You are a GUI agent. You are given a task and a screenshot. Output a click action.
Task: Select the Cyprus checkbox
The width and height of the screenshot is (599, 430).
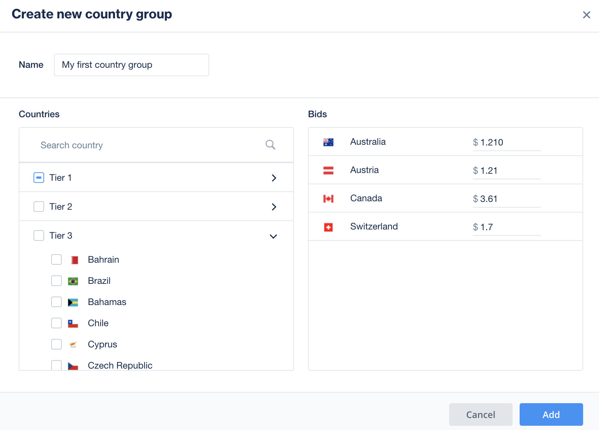56,344
